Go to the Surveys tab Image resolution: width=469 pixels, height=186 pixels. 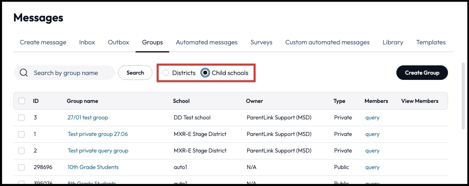click(x=261, y=42)
